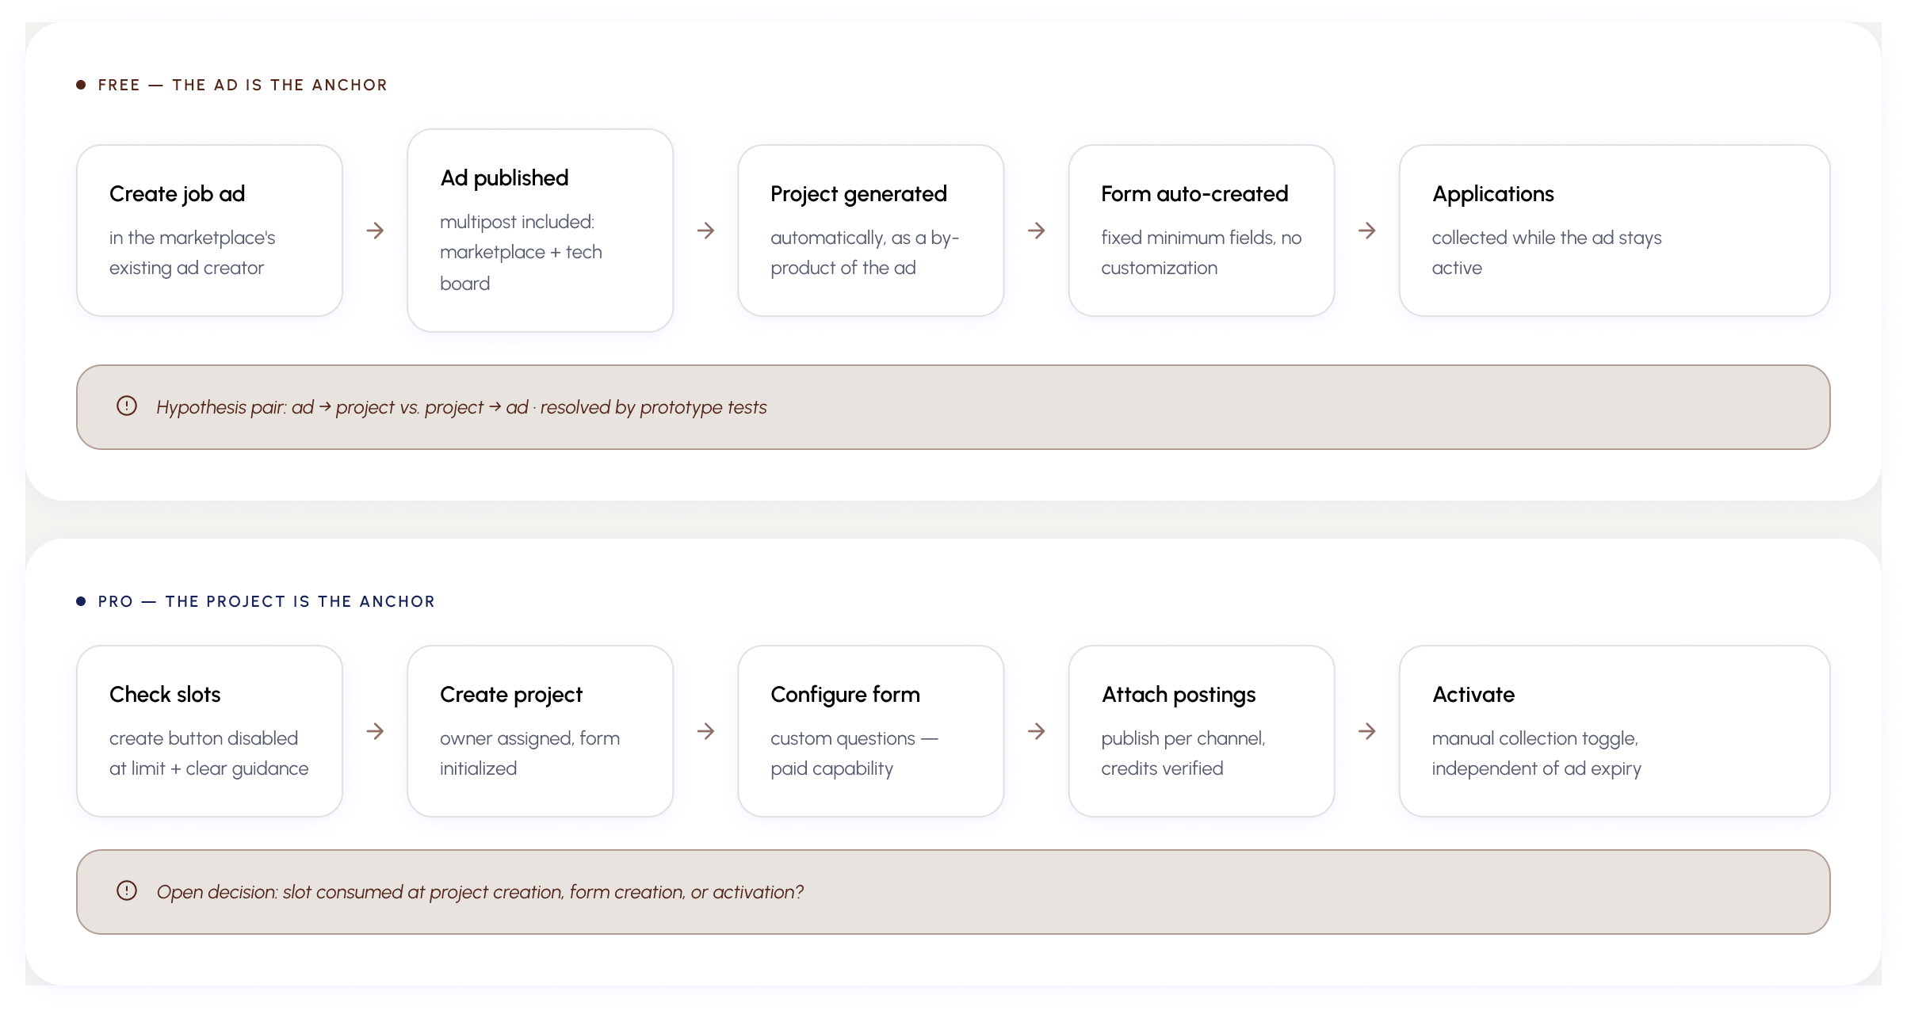Select the Applications step card
This screenshot has width=1907, height=1014.
coord(1614,231)
